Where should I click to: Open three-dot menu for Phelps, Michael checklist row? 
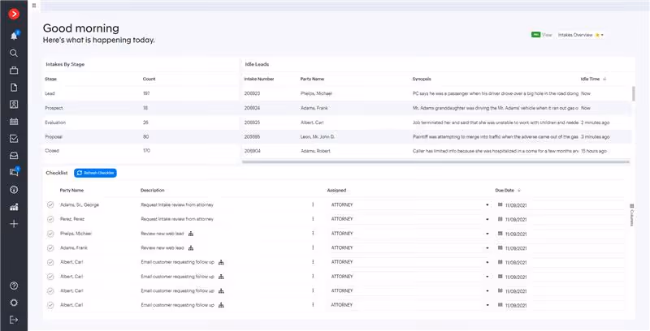[313, 234]
